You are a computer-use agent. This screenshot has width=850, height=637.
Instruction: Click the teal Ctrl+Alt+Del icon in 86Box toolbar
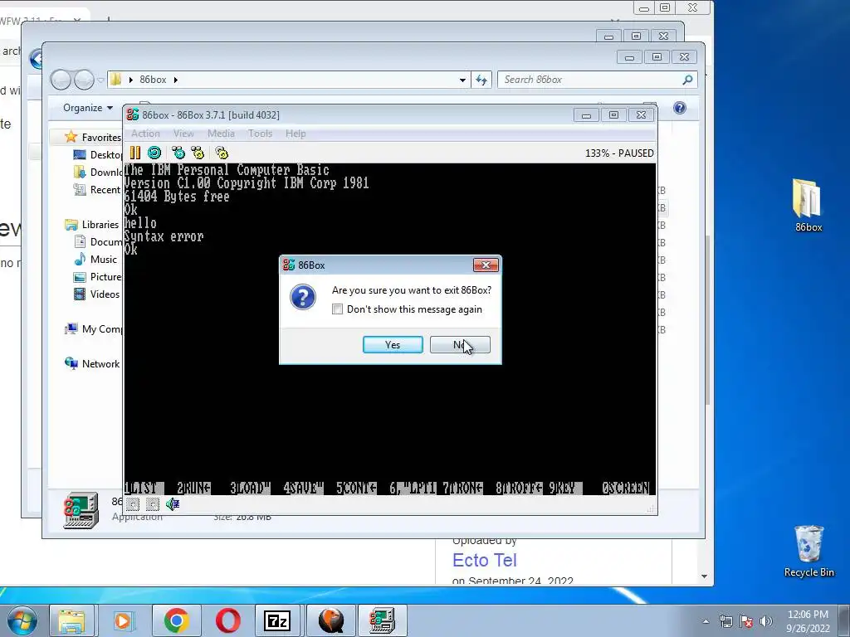[178, 153]
